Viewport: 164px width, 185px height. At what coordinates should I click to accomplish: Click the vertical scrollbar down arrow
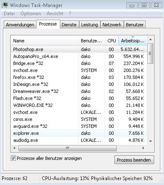click(x=150, y=141)
